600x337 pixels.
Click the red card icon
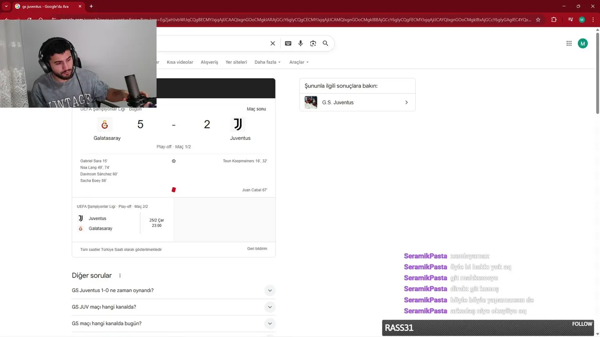tap(174, 190)
